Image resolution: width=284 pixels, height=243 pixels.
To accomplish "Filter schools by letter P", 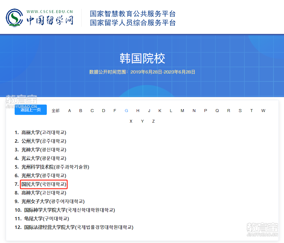I will point(206,111).
